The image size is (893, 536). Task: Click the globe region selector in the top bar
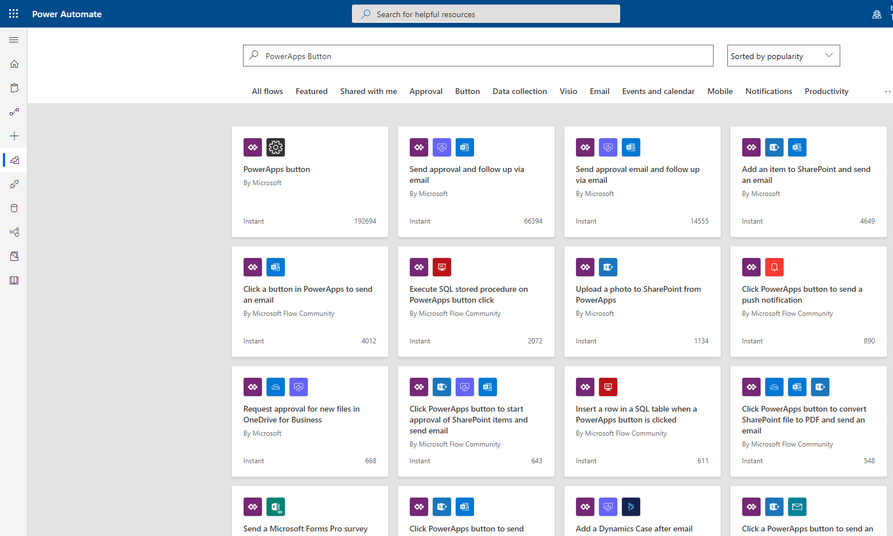coord(876,13)
